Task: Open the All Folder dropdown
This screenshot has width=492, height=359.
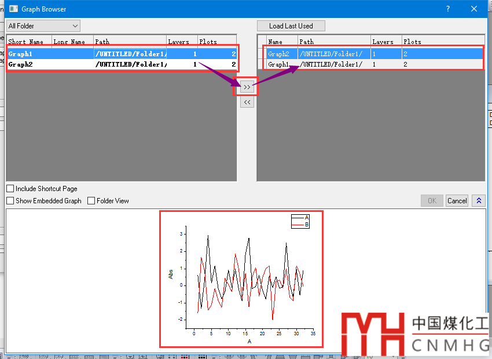Action: pyautogui.click(x=43, y=26)
